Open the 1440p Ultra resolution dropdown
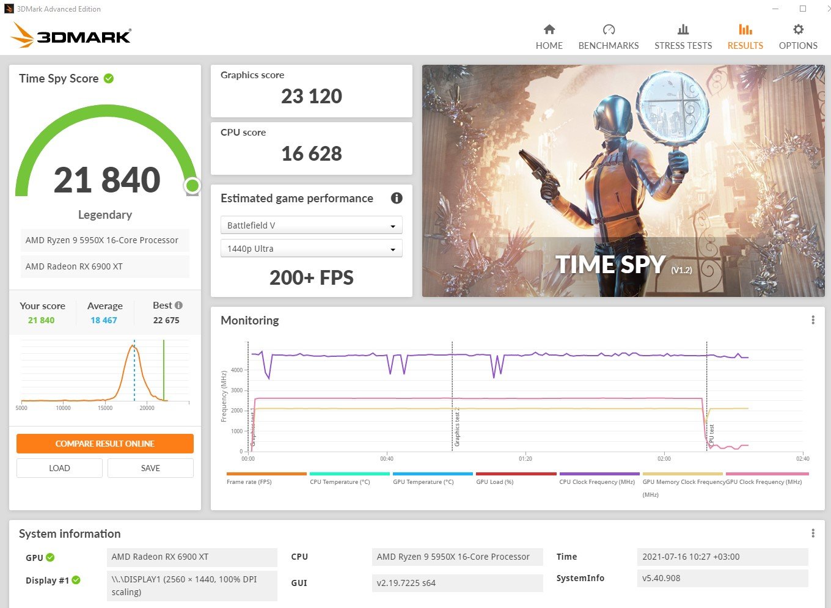Viewport: 831px width, 608px height. tap(311, 249)
